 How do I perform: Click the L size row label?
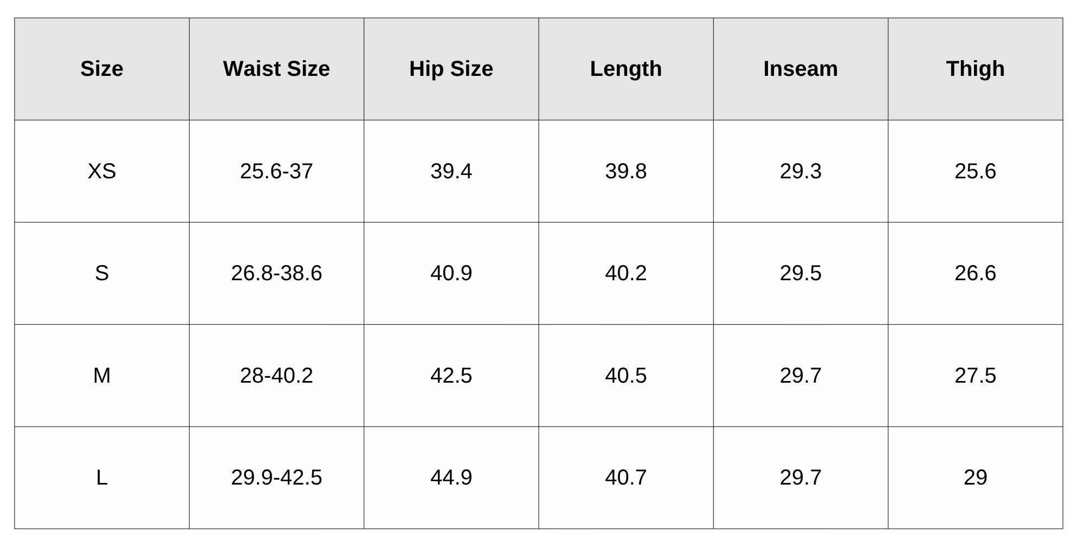[102, 478]
